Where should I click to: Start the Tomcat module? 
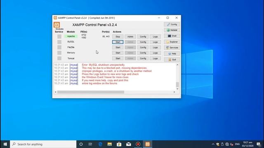click(118, 58)
